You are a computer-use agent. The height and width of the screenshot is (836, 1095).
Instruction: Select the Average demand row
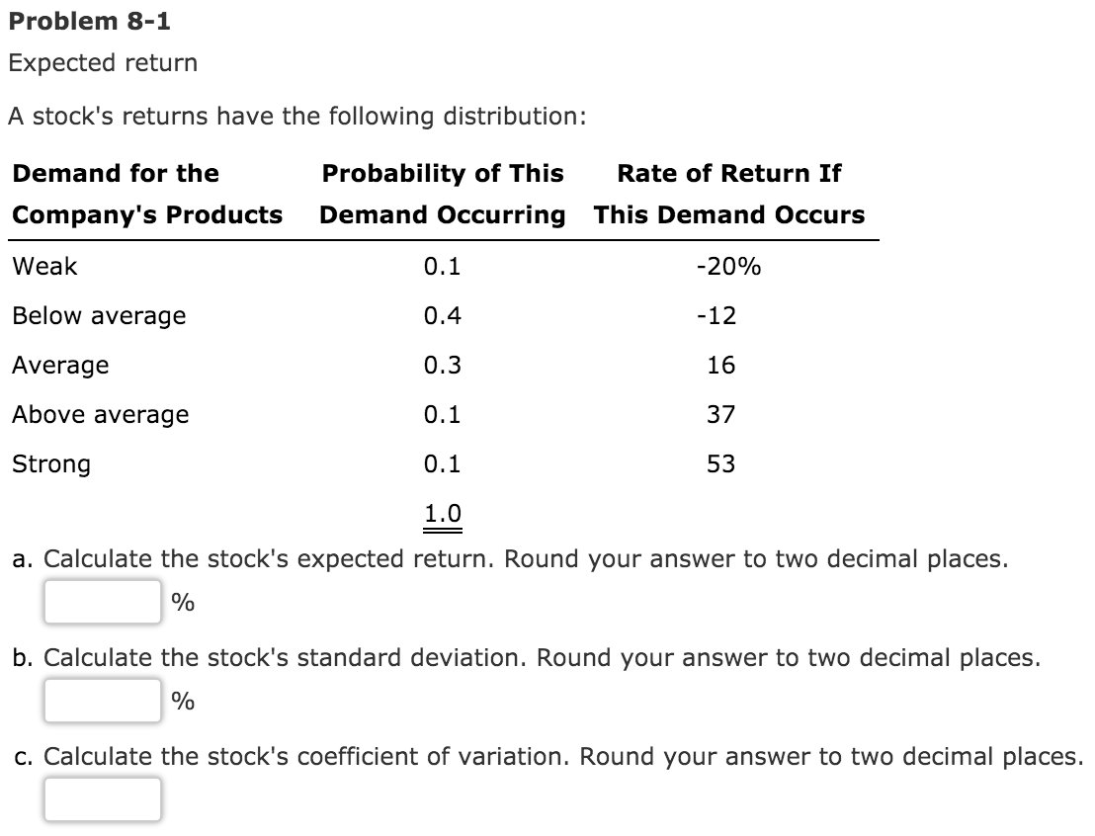[x=59, y=365]
